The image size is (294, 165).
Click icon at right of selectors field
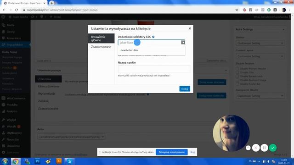(183, 43)
